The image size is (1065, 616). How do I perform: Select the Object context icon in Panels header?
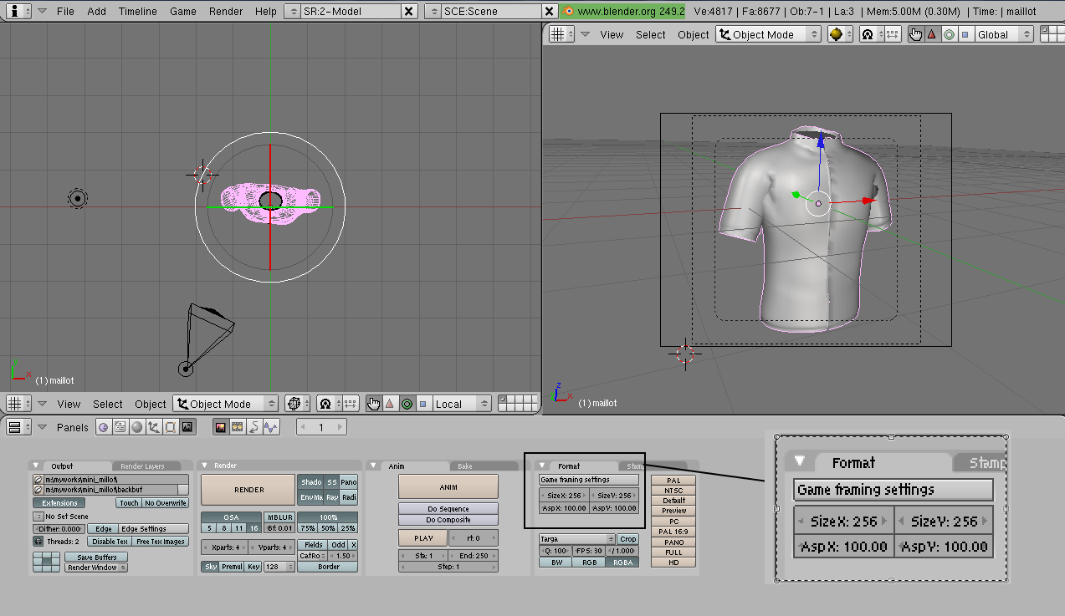tap(153, 427)
